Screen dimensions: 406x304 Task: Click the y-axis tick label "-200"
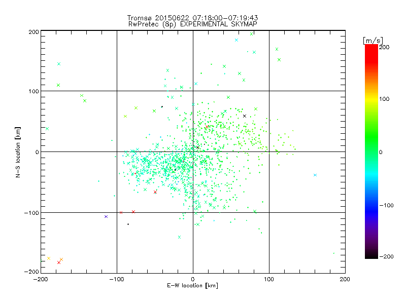31,272
